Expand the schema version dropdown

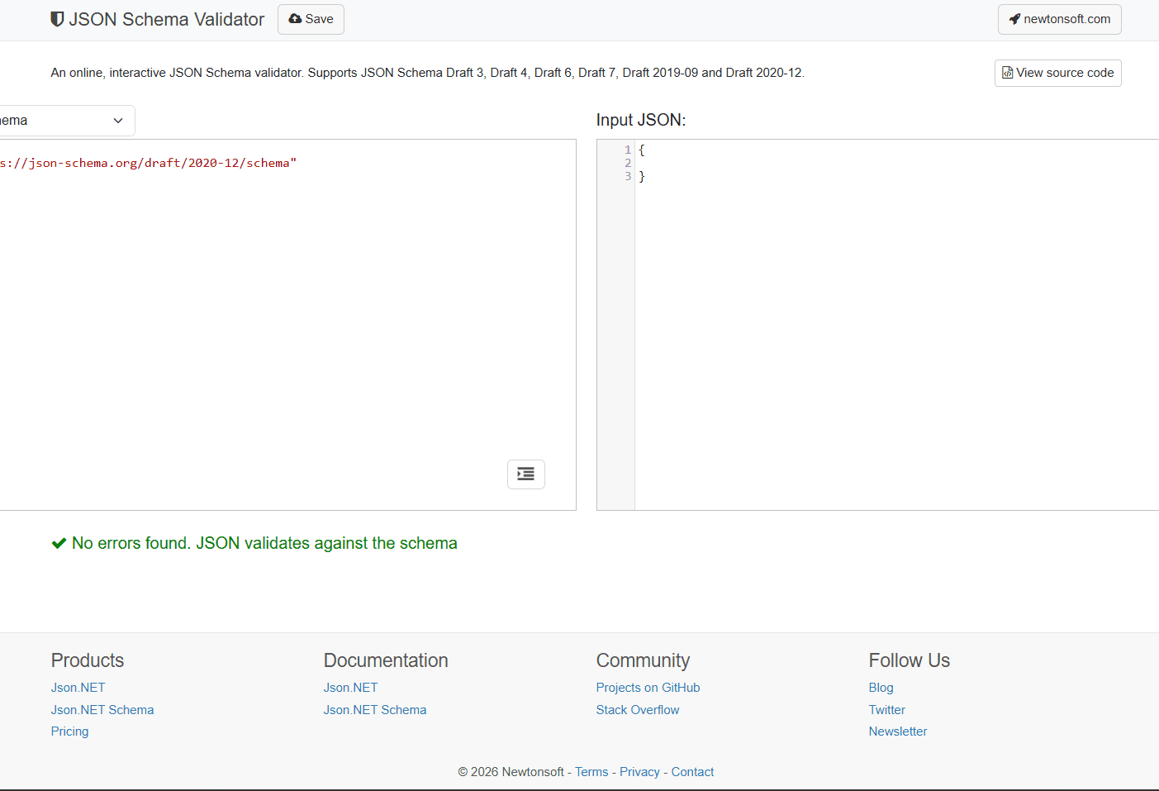click(x=66, y=121)
